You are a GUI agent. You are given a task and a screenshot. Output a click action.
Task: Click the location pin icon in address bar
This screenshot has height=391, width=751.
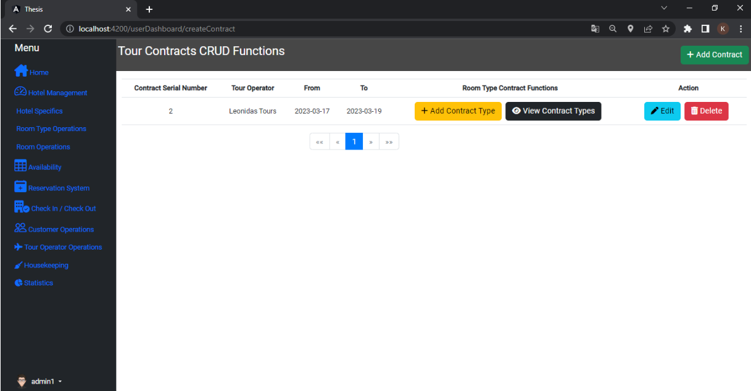click(630, 28)
